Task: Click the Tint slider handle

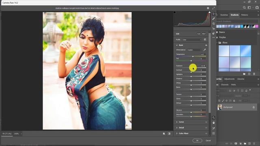Action: [x=191, y=61]
